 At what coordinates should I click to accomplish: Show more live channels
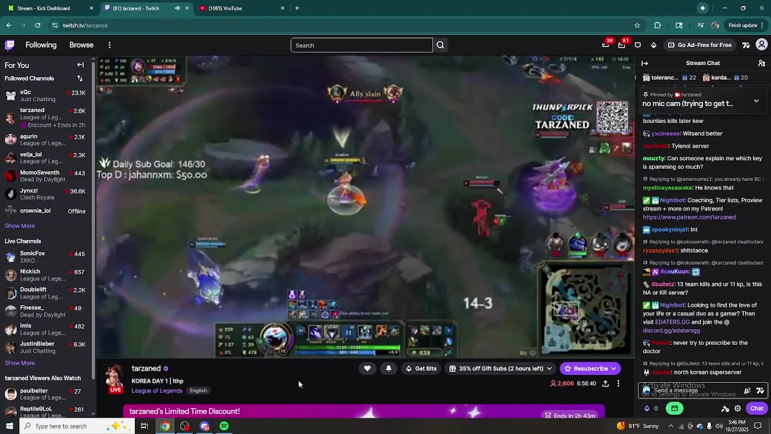point(20,363)
